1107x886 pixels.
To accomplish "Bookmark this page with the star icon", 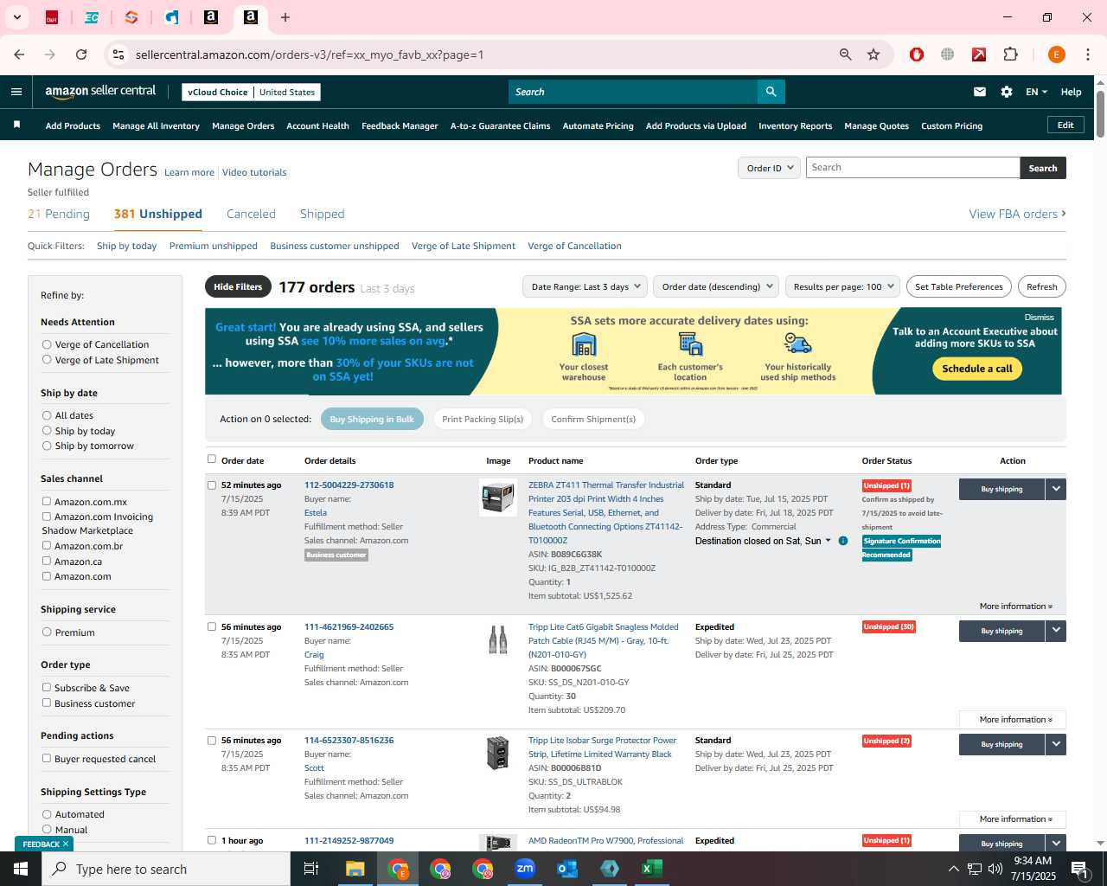I will coord(873,55).
